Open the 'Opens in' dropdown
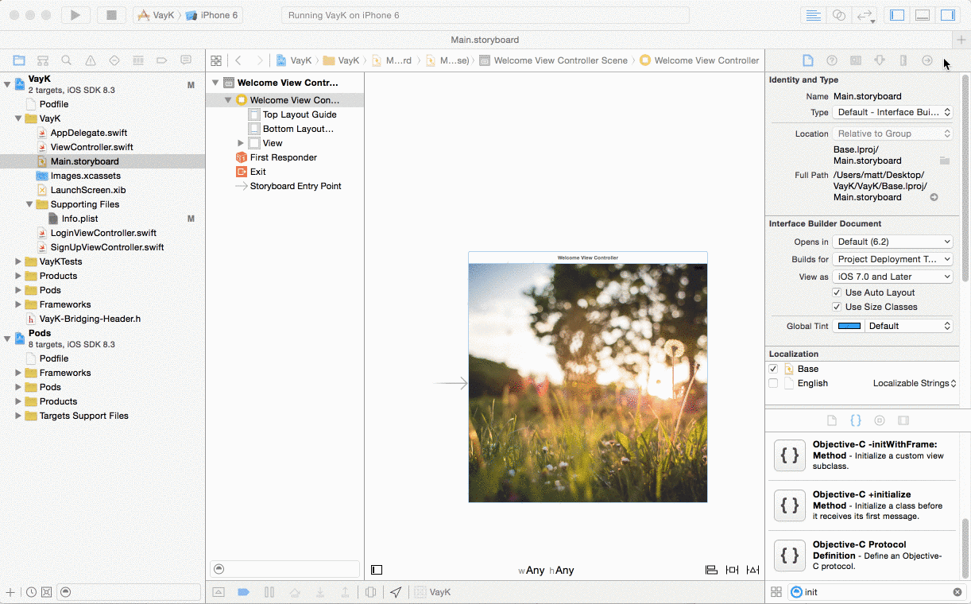This screenshot has height=604, width=971. click(x=894, y=242)
